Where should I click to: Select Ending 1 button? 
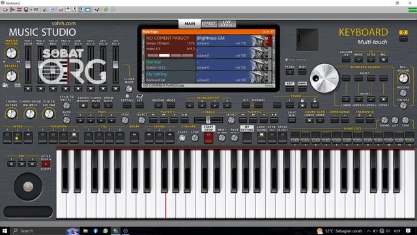click(x=149, y=138)
